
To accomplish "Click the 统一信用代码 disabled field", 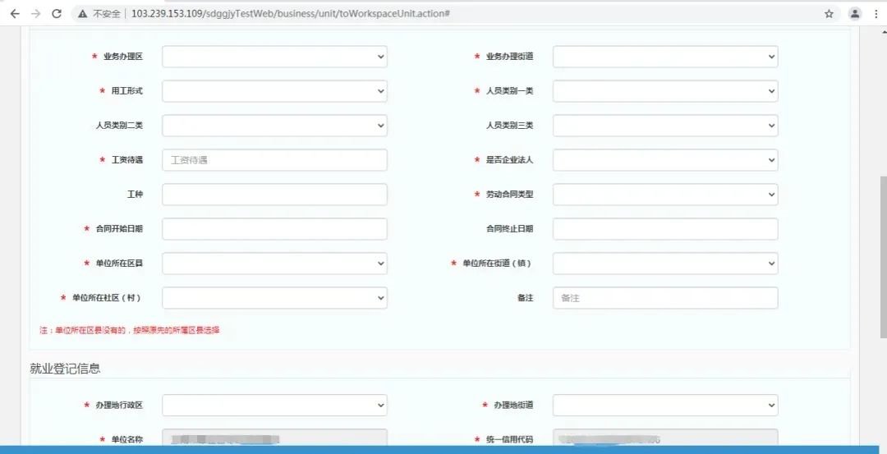I will pos(665,437).
